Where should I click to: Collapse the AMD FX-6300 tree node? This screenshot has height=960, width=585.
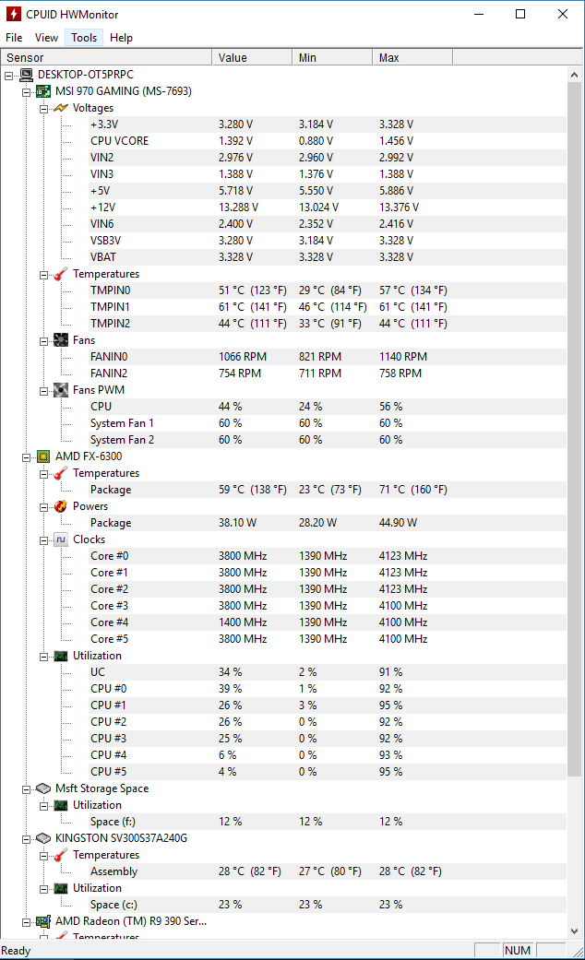click(x=27, y=457)
